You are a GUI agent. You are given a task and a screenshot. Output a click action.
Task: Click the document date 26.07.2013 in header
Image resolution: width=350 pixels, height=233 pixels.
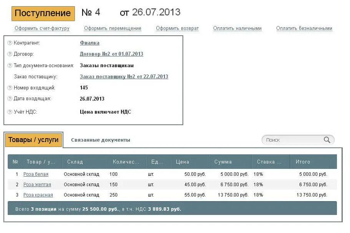coord(156,12)
